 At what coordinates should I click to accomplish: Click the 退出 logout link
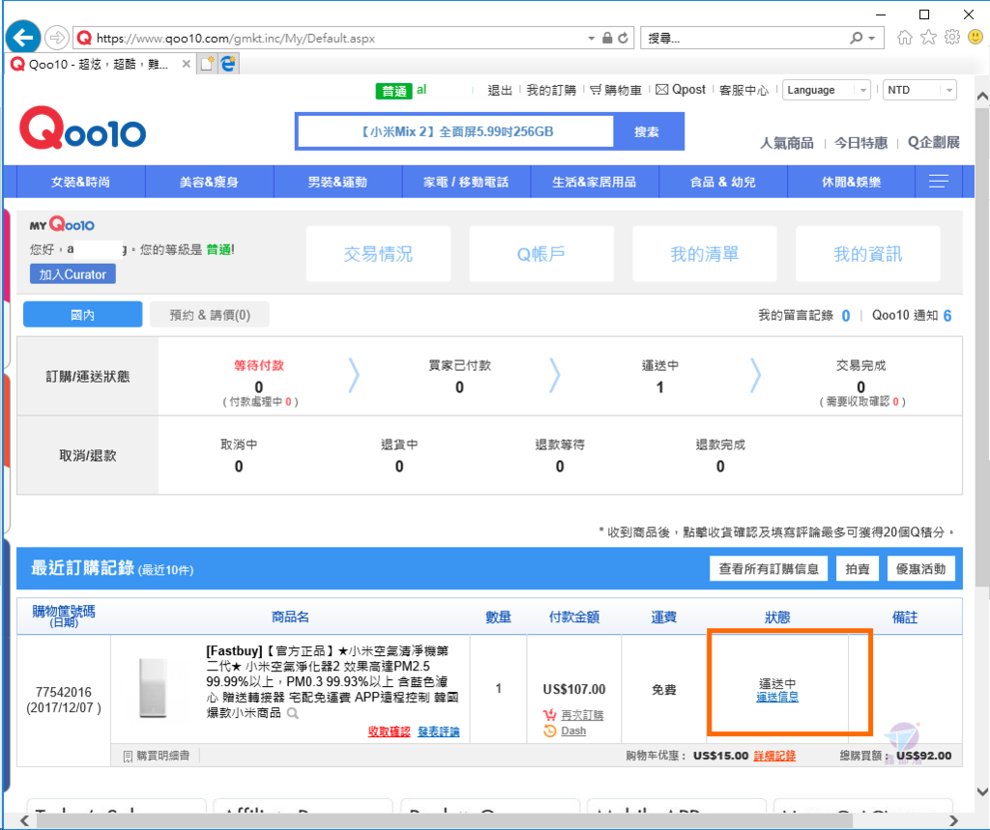pos(500,90)
